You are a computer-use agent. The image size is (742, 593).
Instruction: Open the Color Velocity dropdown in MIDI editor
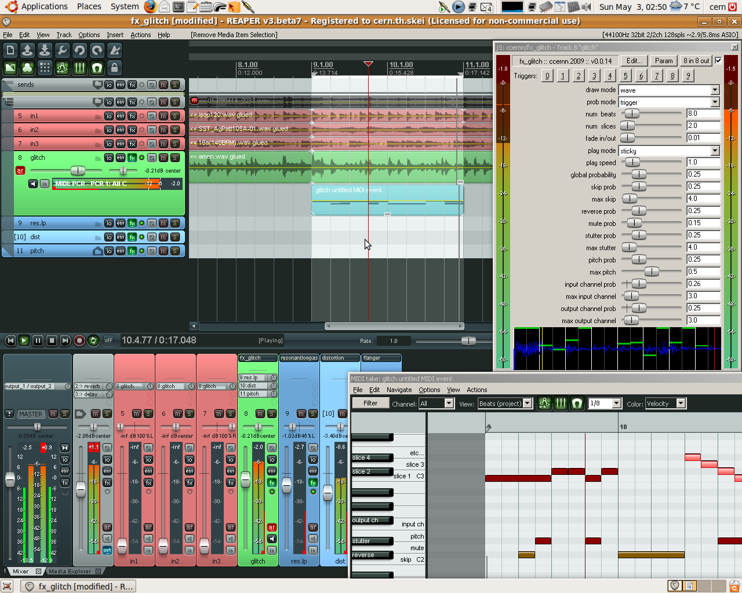(681, 404)
